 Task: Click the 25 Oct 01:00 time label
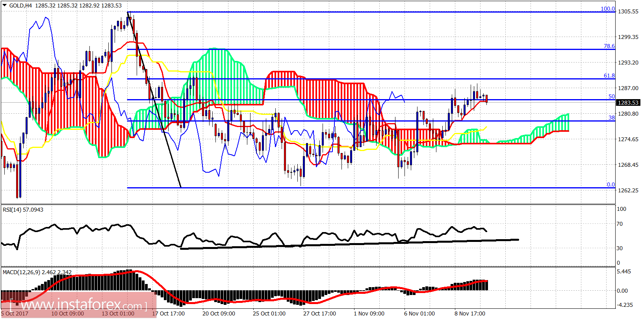[x=269, y=313]
